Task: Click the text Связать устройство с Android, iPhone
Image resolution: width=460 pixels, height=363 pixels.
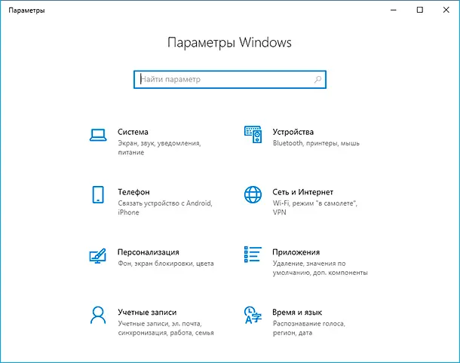Action: tap(165, 208)
